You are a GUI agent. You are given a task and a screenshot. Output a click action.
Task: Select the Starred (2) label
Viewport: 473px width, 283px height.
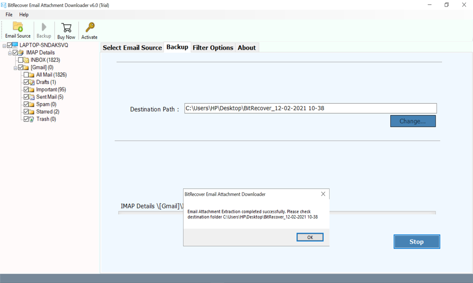[48, 112]
